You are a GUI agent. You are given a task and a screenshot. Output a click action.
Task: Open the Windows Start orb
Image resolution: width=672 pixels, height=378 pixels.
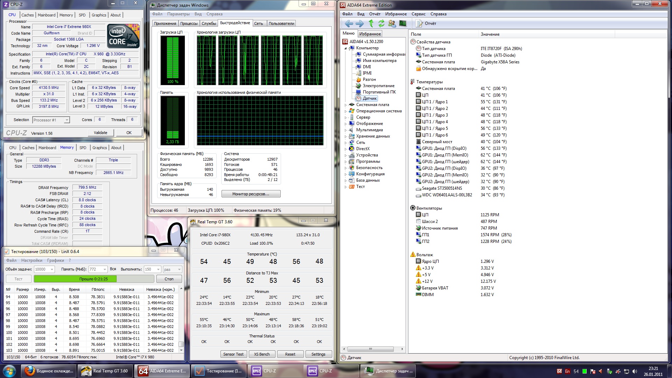click(9, 371)
